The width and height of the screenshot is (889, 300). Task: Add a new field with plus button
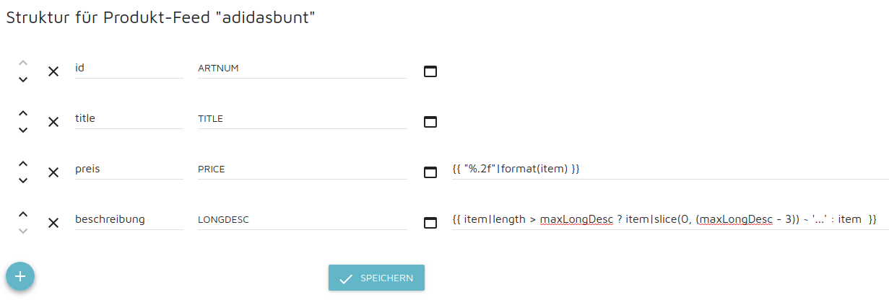pyautogui.click(x=20, y=275)
